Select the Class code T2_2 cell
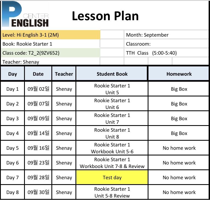 (x=51, y=53)
